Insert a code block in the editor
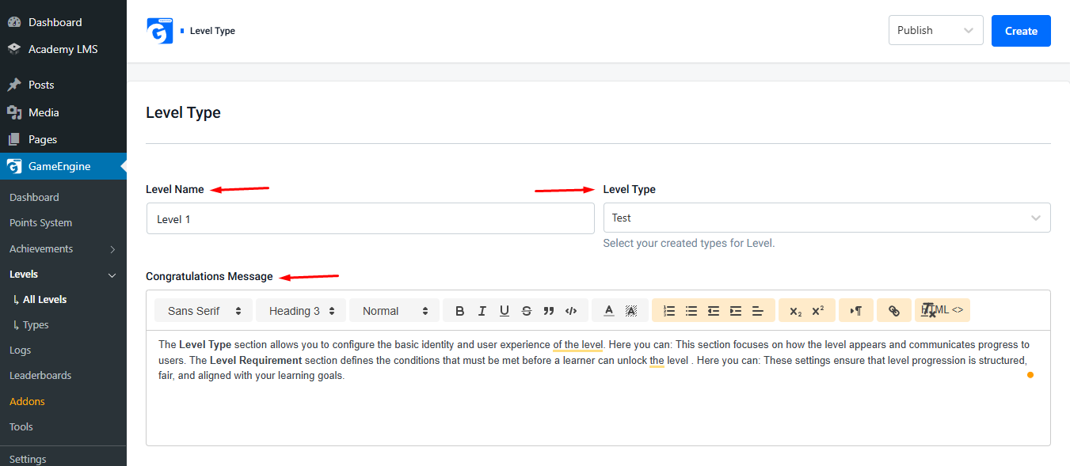The image size is (1070, 466). coord(571,311)
